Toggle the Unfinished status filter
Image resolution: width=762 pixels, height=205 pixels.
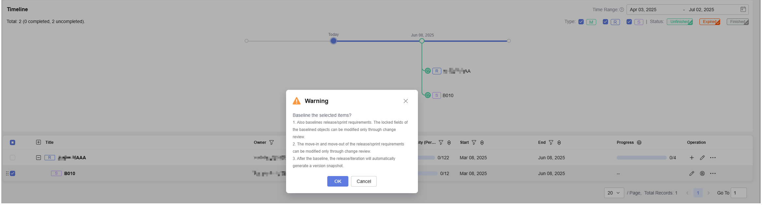click(x=680, y=22)
